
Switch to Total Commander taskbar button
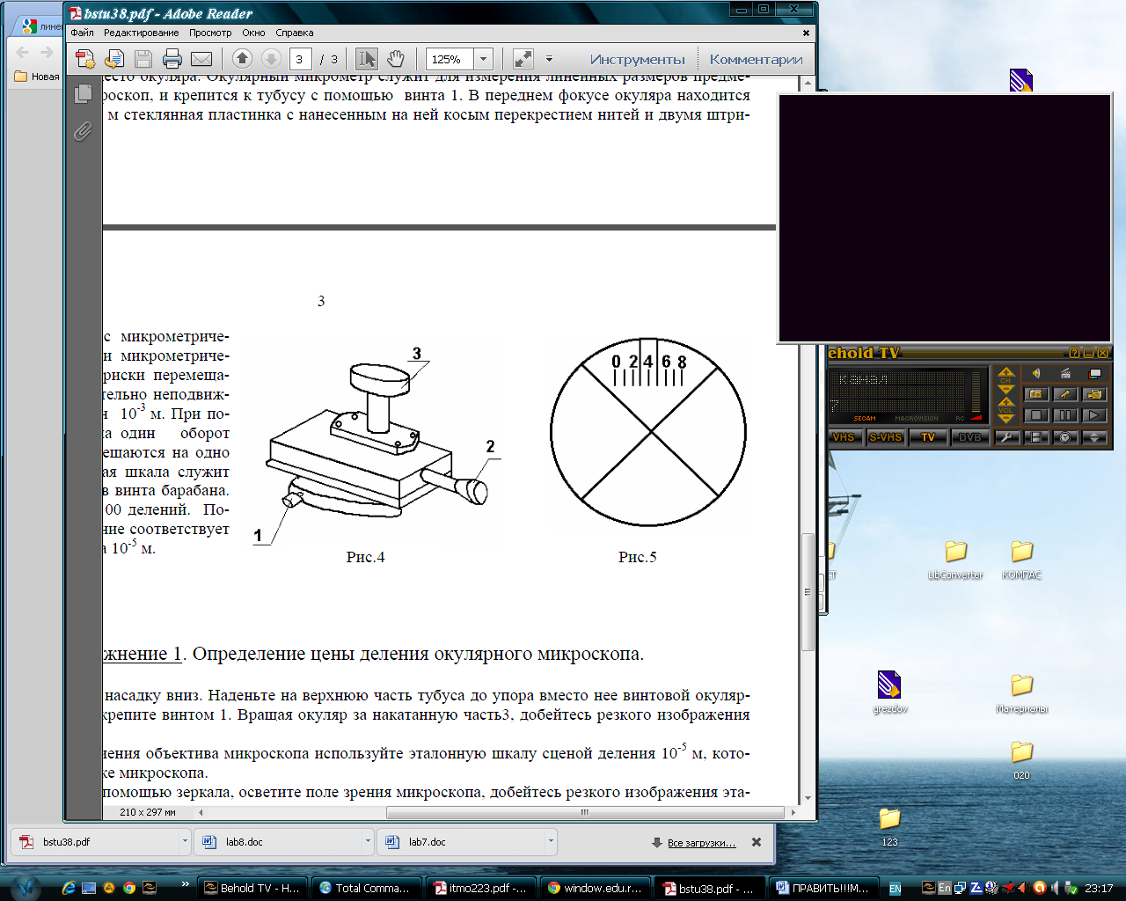click(x=365, y=888)
